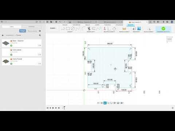Click the blue upload button
This screenshot has height=131, width=175.
coord(23,31)
